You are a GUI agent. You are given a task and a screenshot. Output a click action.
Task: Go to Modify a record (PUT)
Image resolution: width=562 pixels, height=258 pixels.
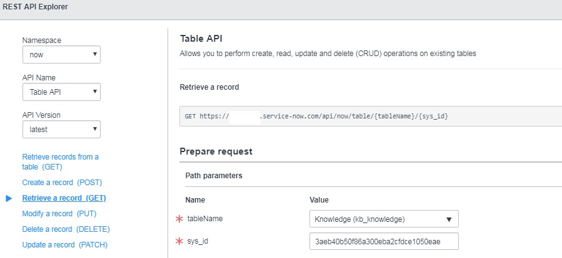(x=60, y=214)
